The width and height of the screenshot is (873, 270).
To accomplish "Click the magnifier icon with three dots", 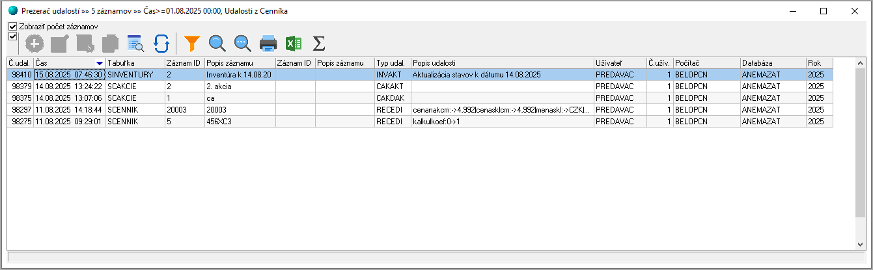I will tap(243, 44).
